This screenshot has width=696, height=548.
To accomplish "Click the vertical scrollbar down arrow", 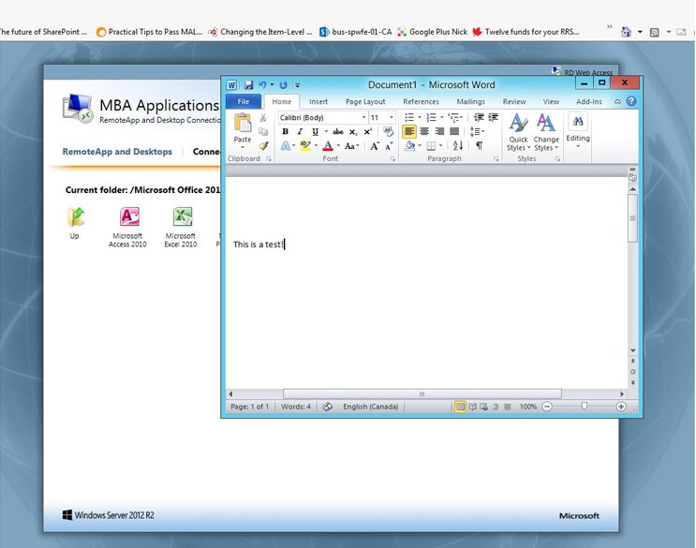I will coord(633,350).
